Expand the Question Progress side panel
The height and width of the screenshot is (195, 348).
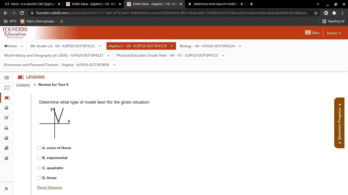(x=340, y=123)
